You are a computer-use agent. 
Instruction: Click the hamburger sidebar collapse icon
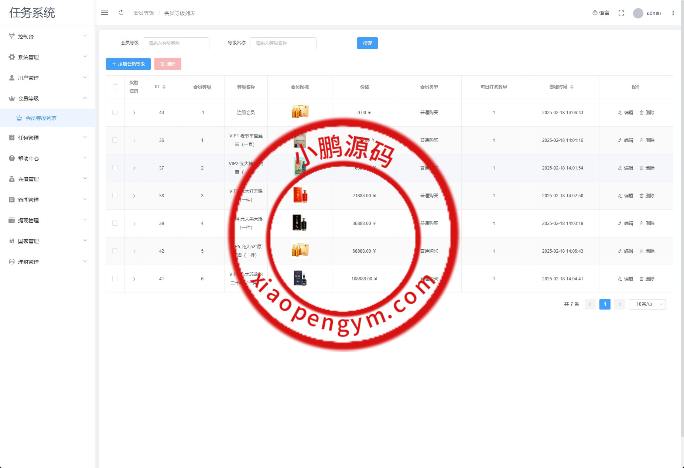pyautogui.click(x=105, y=13)
